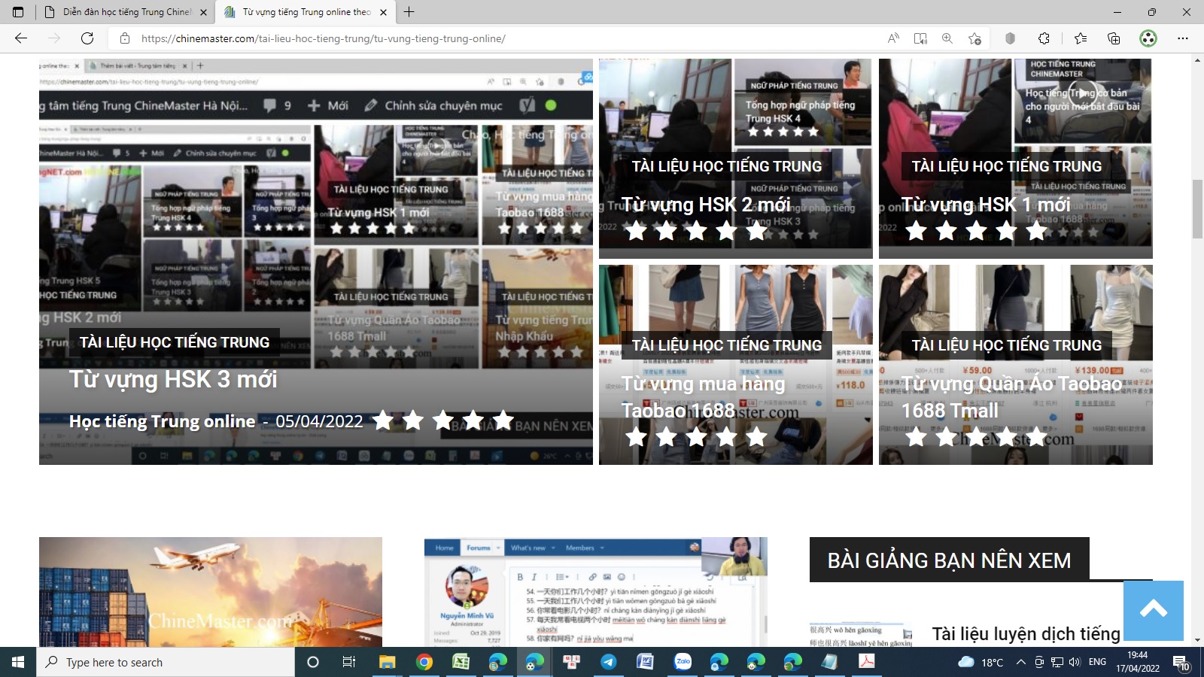The image size is (1204, 677).
Task: Open Settings and more ellipsis menu
Action: point(1183,38)
